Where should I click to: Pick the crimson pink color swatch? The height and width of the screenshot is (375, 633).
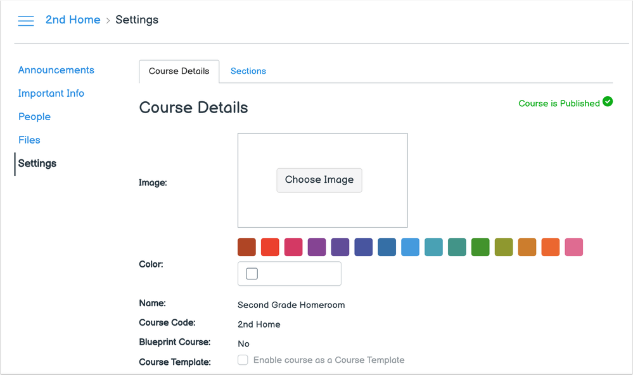tap(293, 247)
